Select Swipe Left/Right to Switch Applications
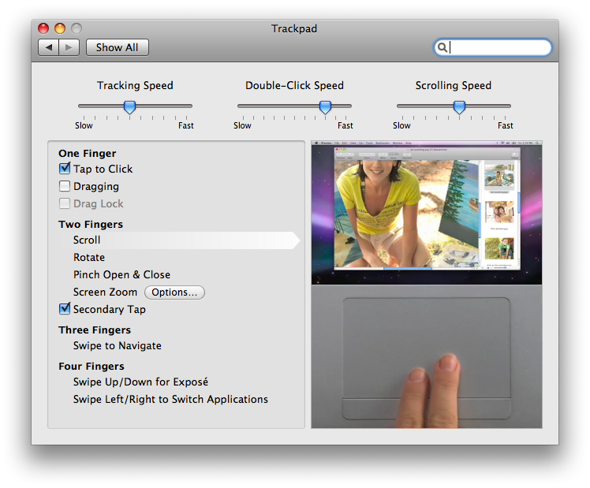590x488 pixels. tap(170, 399)
